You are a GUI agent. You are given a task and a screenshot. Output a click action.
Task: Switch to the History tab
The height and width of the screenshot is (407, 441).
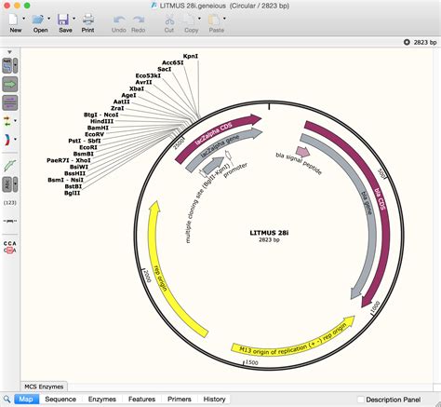pyautogui.click(x=214, y=400)
